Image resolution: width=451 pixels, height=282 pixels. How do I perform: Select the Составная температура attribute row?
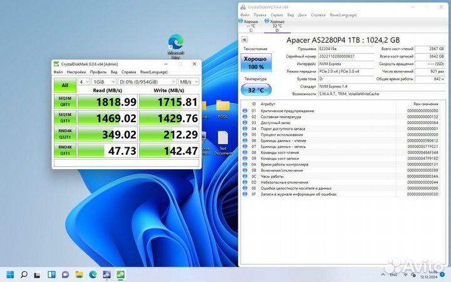[341, 117]
